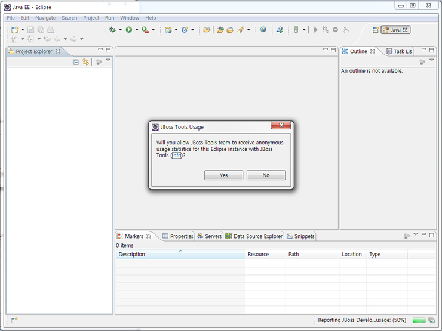Image resolution: width=442 pixels, height=331 pixels.
Task: Click the New Servlet icon
Action: (185, 30)
